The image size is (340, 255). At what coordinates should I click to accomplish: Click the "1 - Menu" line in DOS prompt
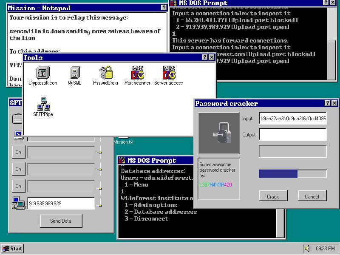(136, 185)
